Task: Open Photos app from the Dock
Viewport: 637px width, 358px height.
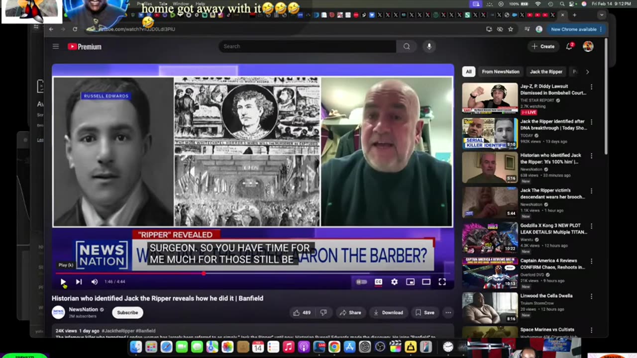Action: pos(227,347)
